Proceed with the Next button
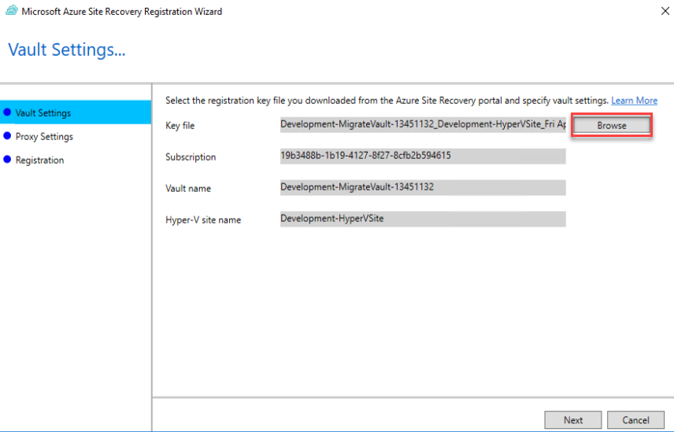Screen dimensions: 674x432 (573, 420)
